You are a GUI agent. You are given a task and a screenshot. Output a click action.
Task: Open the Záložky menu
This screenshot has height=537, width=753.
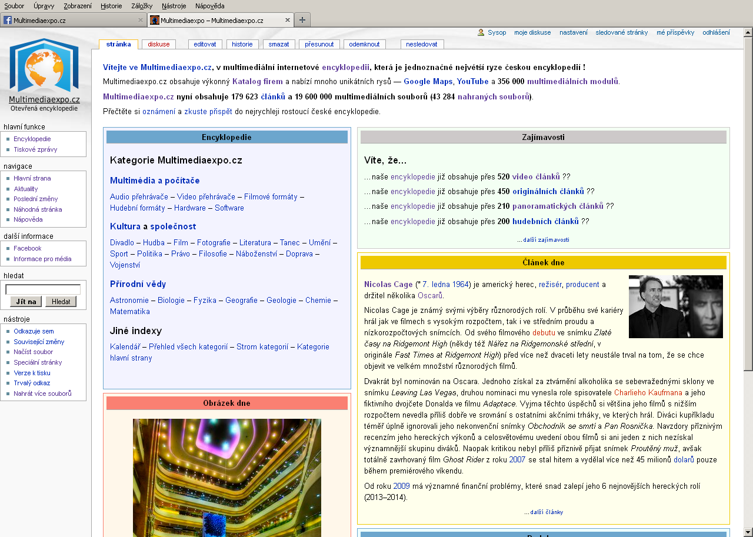point(142,6)
